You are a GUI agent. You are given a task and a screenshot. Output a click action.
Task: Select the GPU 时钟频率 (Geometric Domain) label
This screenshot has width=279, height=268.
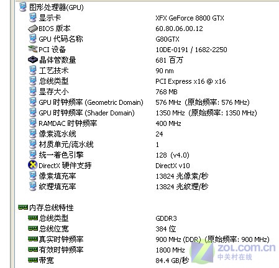point(91,102)
